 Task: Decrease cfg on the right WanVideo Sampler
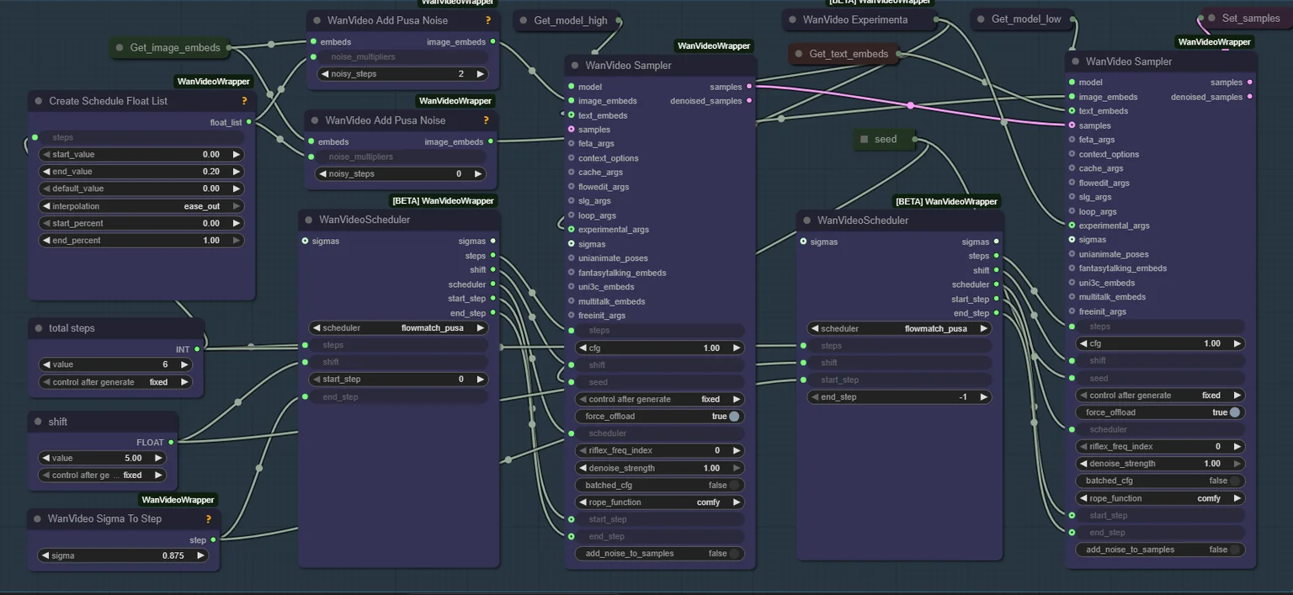point(1083,343)
